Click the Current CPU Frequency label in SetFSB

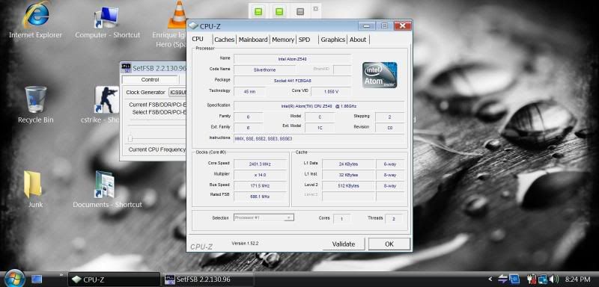point(157,149)
